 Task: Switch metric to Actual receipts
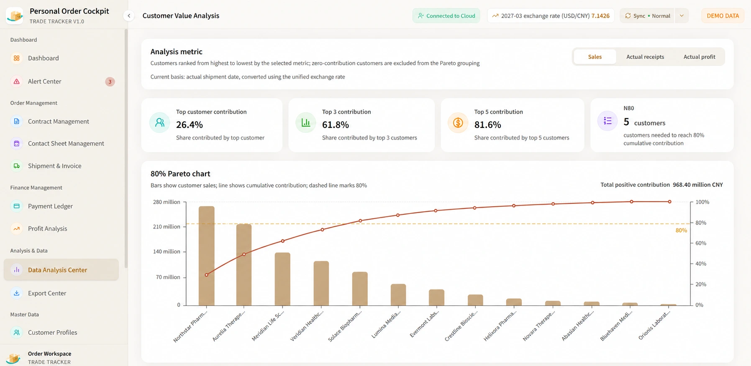coord(645,57)
